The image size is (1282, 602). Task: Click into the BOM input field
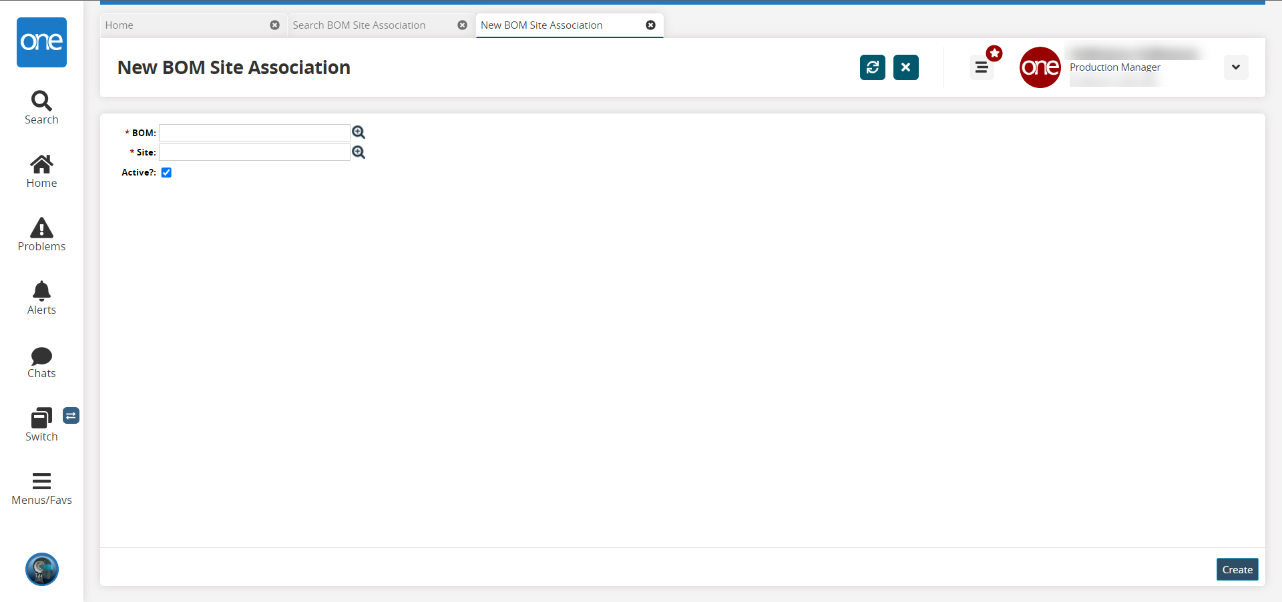(254, 133)
